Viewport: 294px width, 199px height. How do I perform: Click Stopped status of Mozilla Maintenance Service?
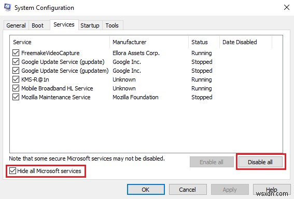point(202,97)
